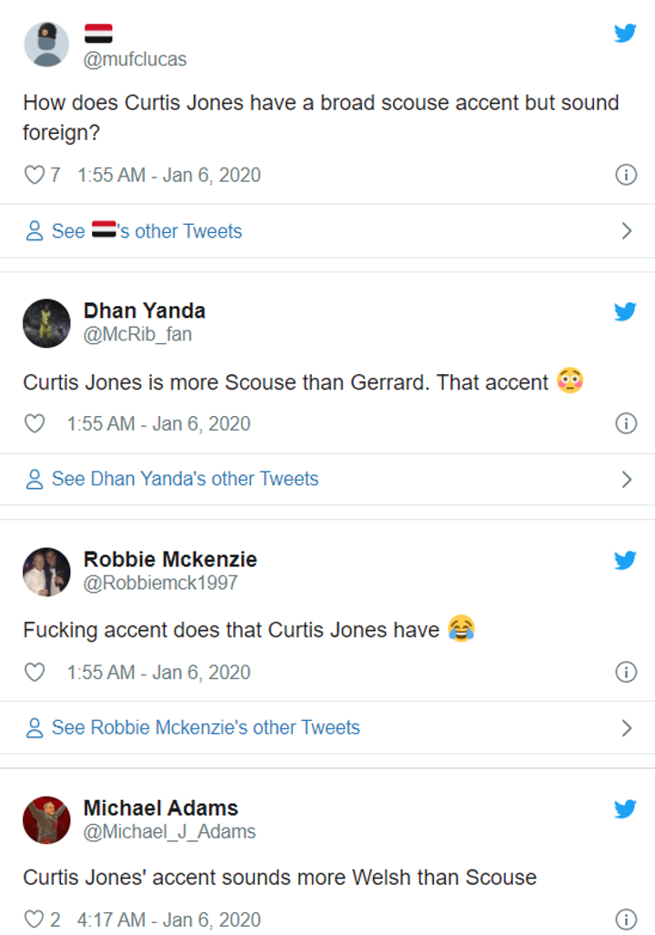Click Dhan Yanda's profile avatar
Viewport: 655px width, 935px height.
click(x=46, y=322)
